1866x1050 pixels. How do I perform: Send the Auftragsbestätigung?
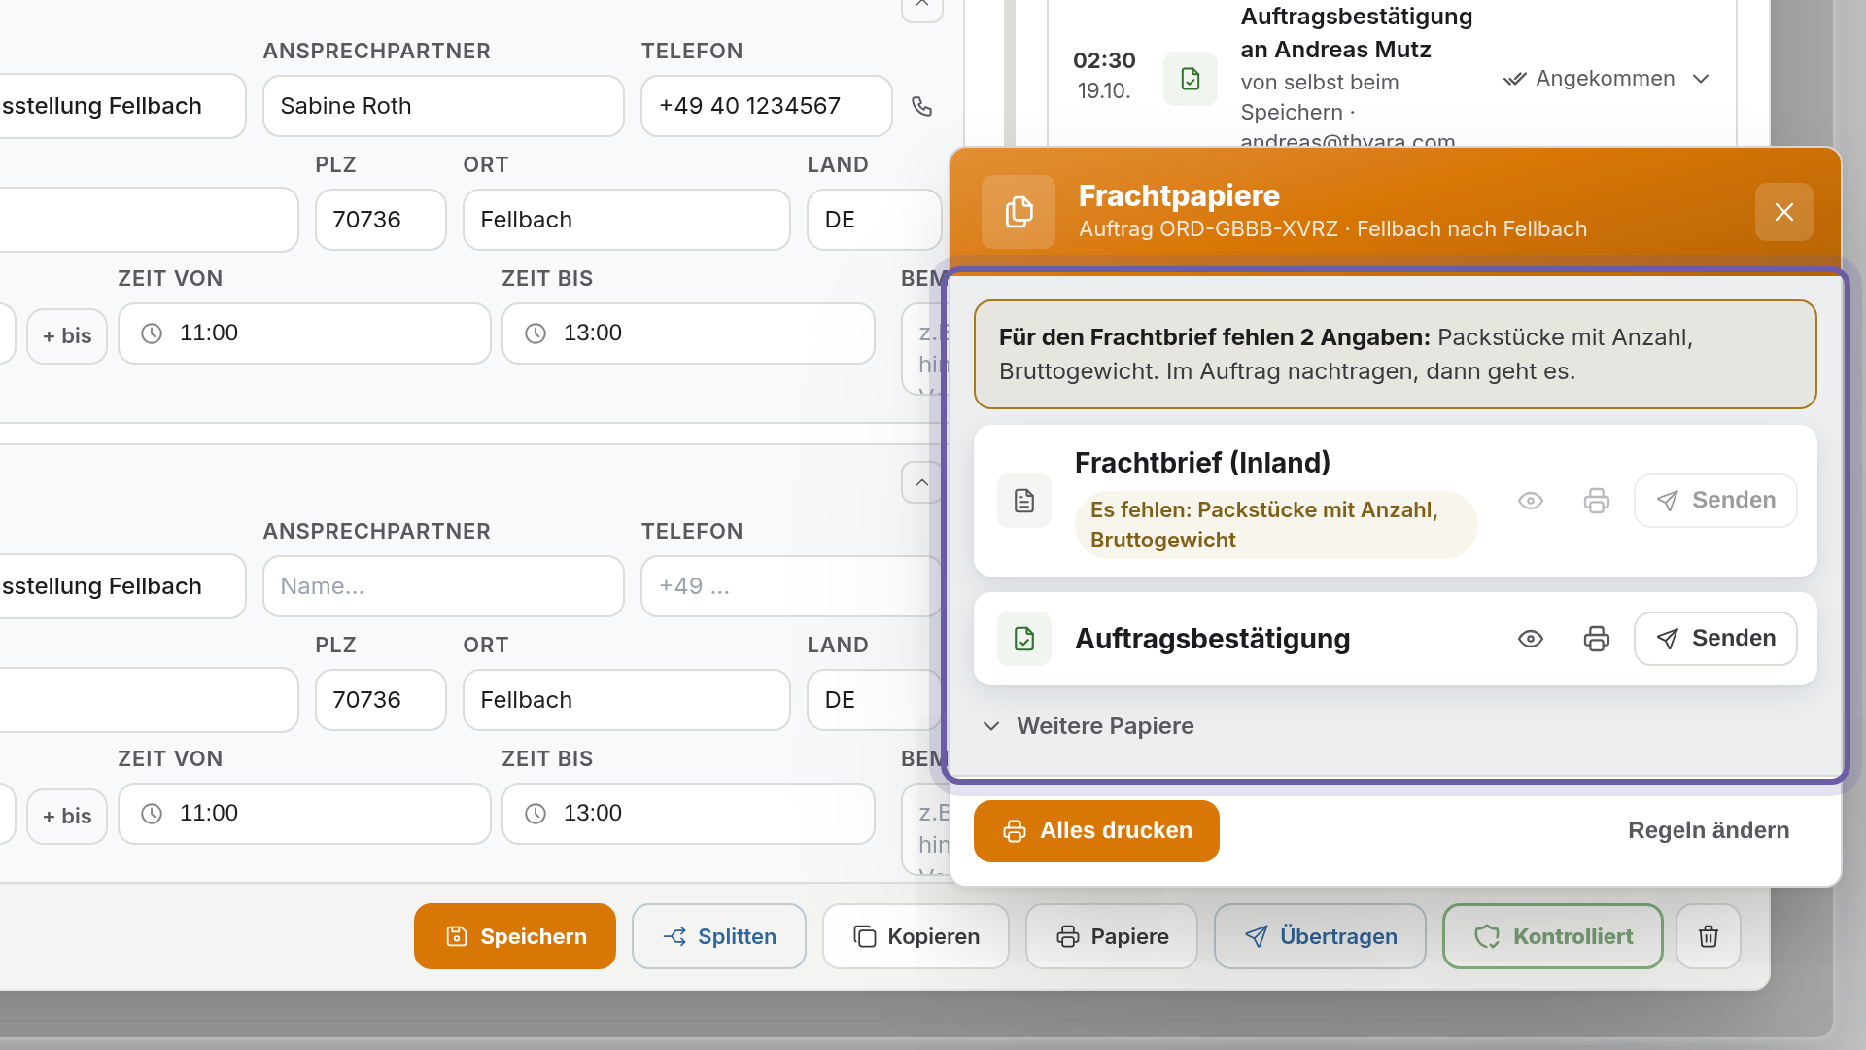point(1715,639)
